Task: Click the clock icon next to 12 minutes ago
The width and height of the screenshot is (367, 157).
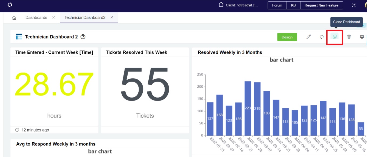Action: 17,130
